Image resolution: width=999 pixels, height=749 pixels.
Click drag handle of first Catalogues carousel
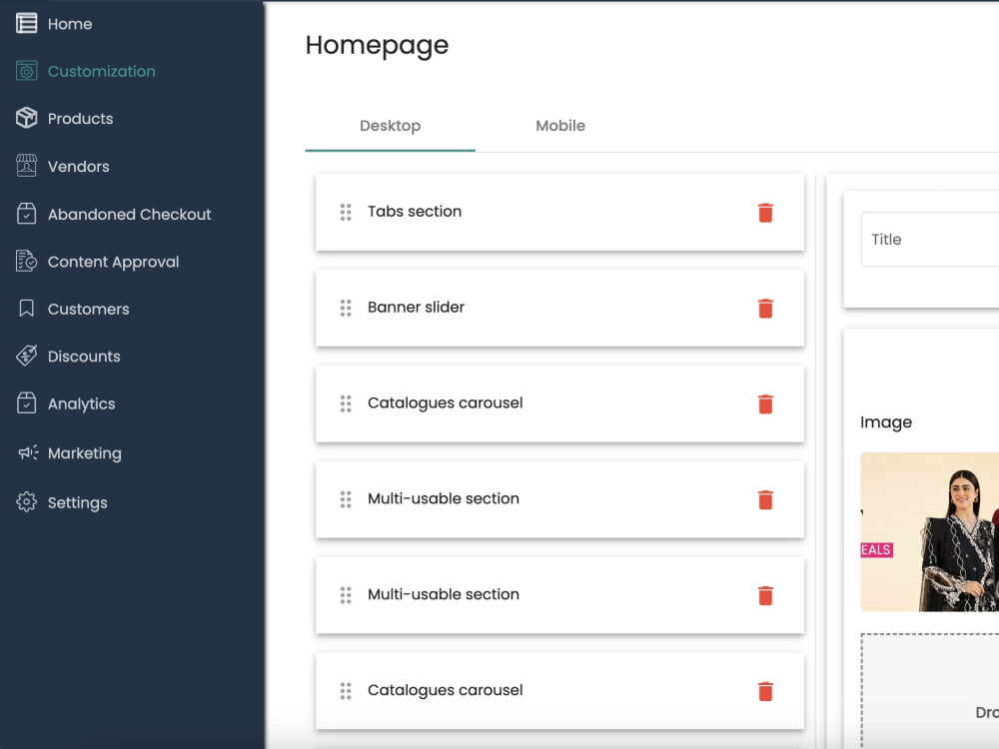click(346, 403)
